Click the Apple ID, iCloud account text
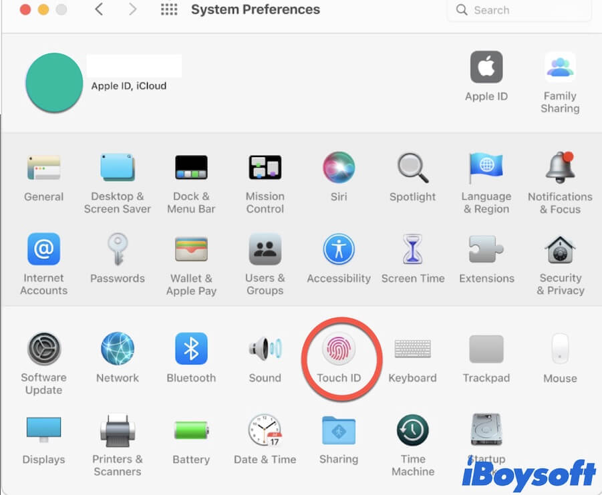602x495 pixels. click(x=129, y=86)
